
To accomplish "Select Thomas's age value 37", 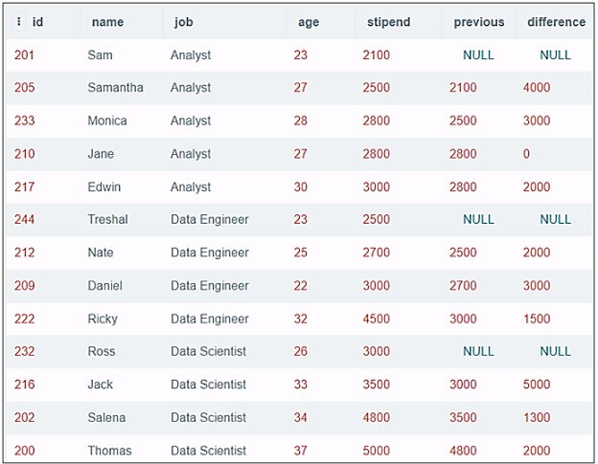I will [x=301, y=451].
